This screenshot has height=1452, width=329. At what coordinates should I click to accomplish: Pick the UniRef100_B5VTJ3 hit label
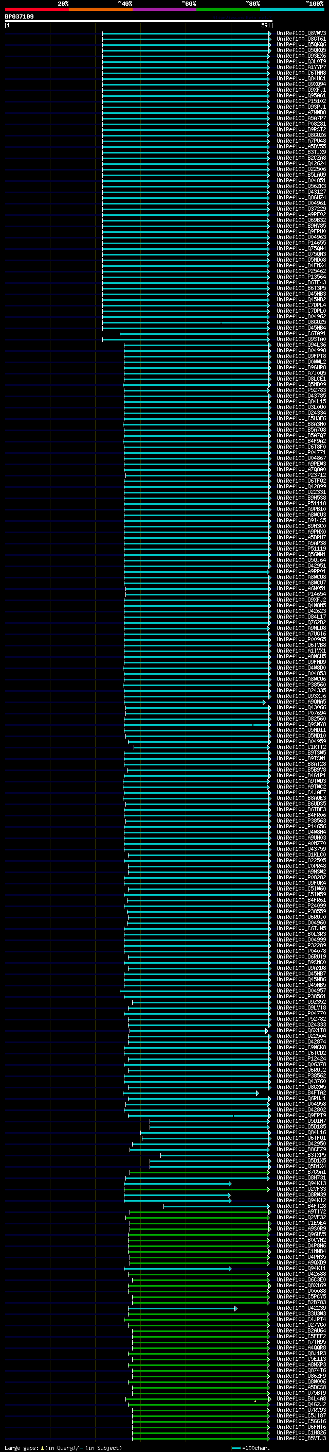tap(301, 1438)
